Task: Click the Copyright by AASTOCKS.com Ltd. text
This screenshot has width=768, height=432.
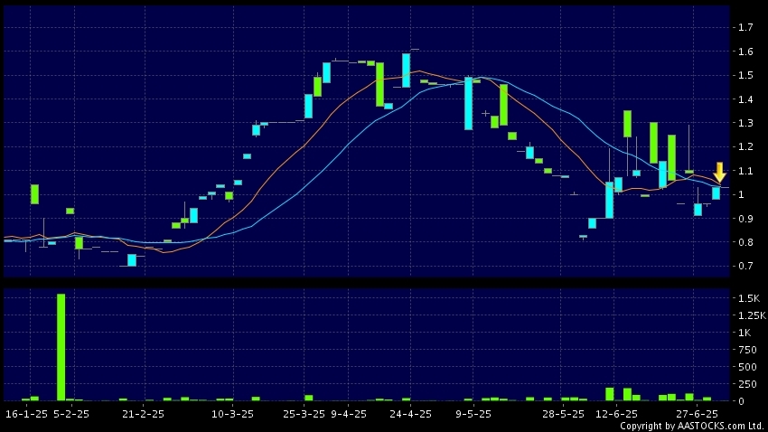Action: click(691, 426)
